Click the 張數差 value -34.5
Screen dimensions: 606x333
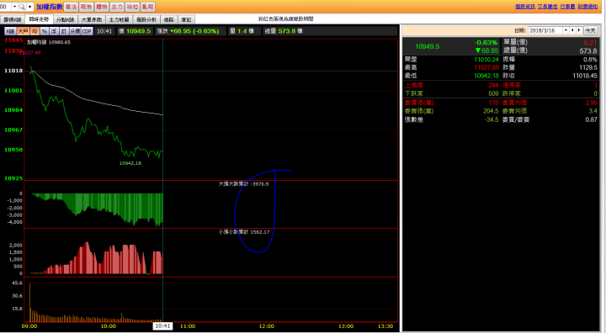[x=492, y=119]
